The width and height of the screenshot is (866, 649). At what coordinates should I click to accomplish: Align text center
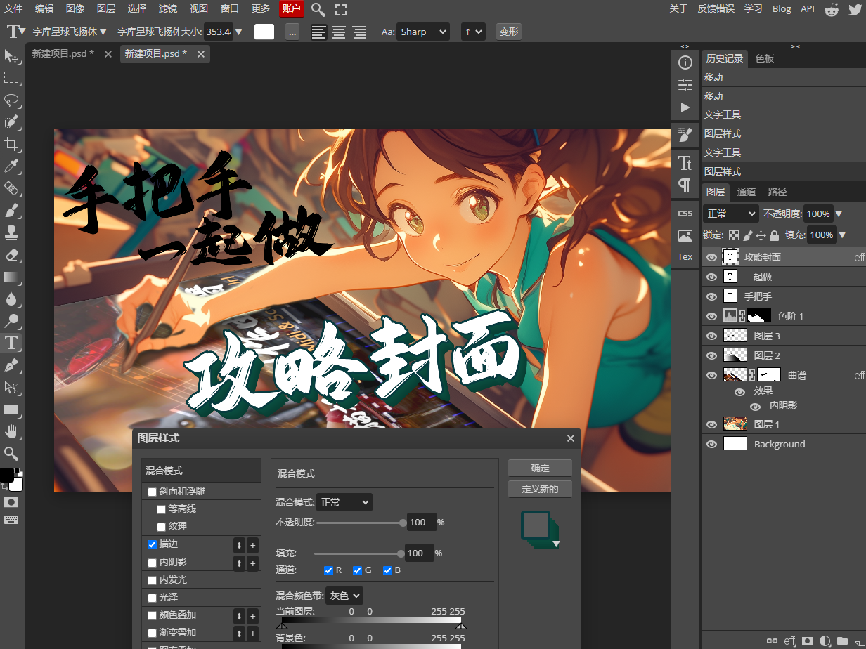[x=339, y=32]
